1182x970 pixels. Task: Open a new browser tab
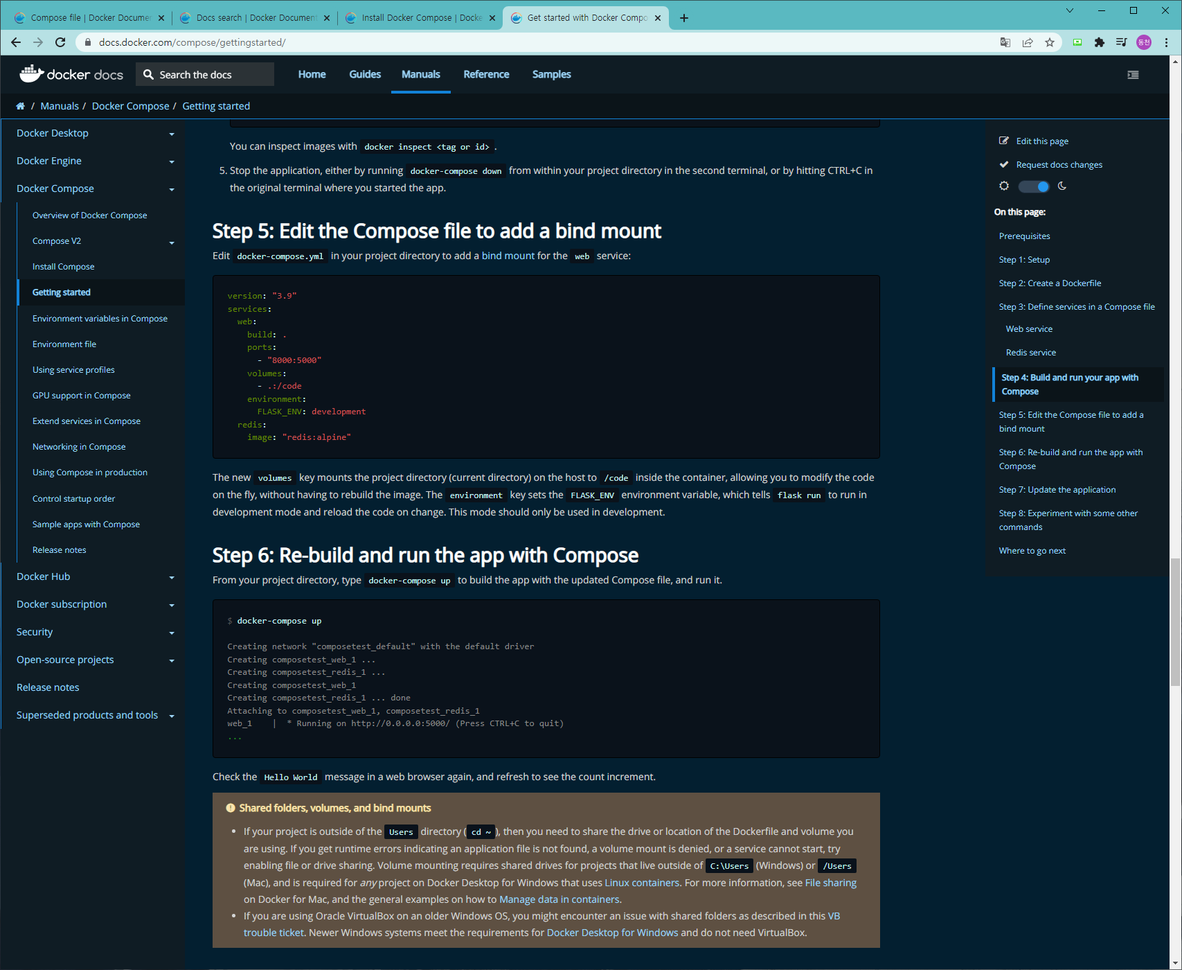coord(684,18)
